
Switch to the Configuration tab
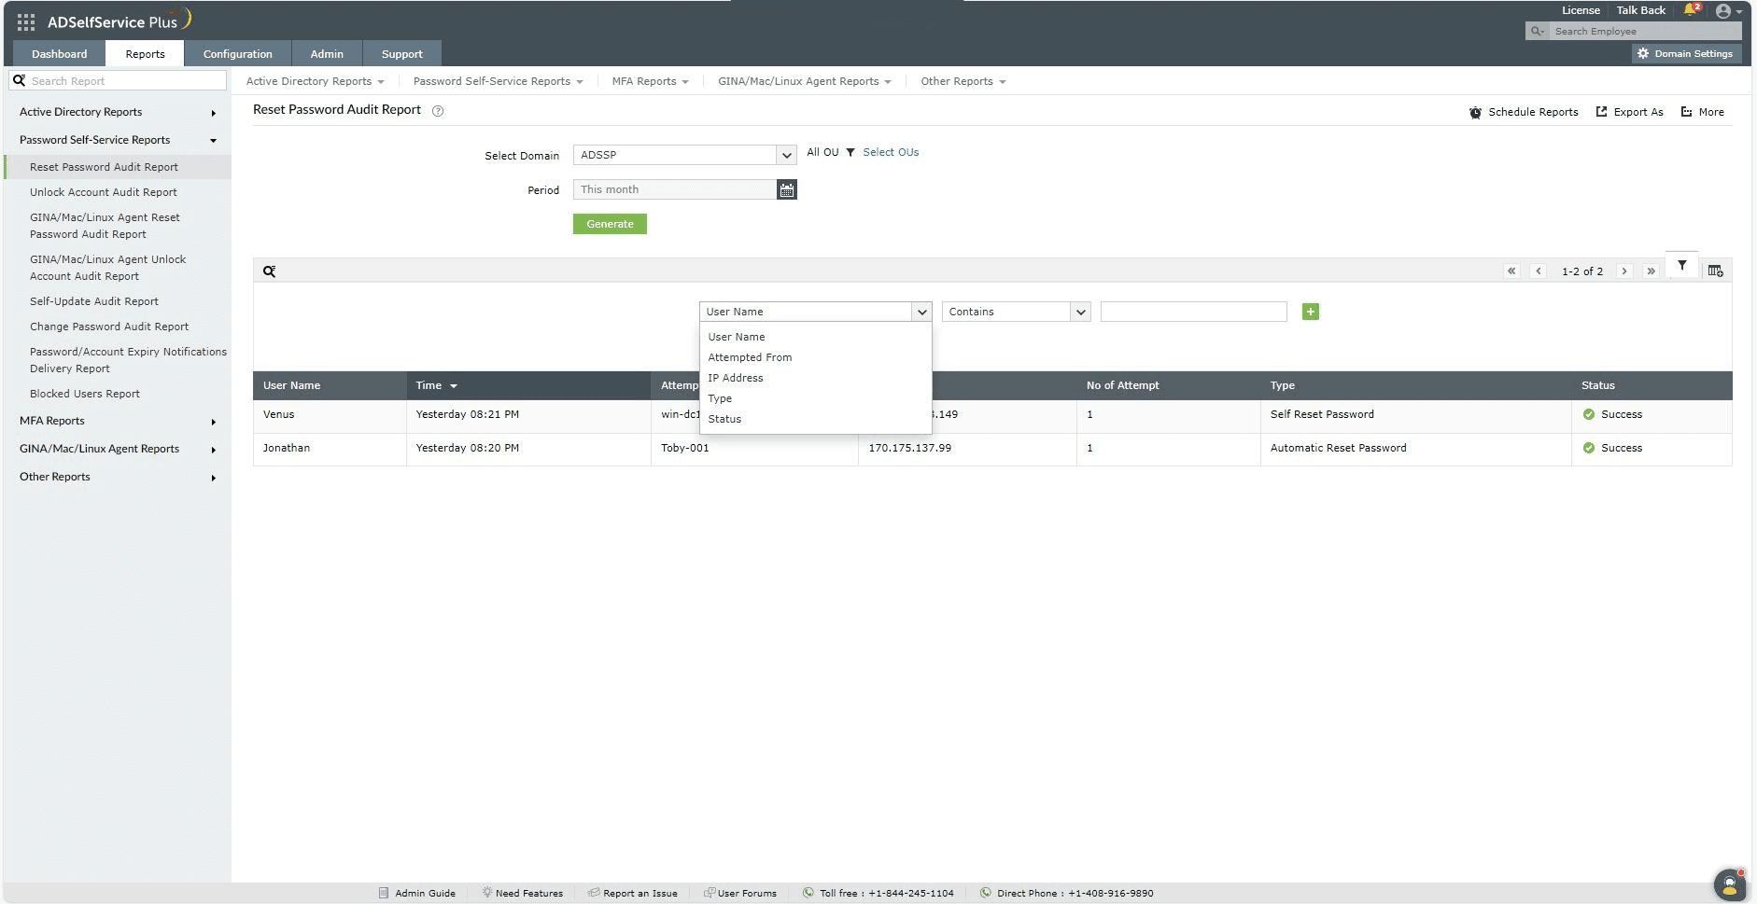pyautogui.click(x=237, y=54)
